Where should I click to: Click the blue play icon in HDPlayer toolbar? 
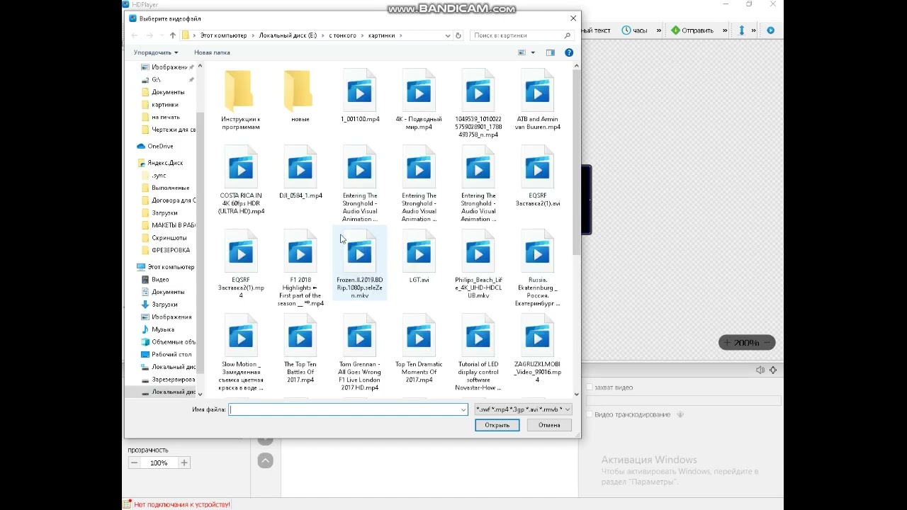[x=771, y=30]
